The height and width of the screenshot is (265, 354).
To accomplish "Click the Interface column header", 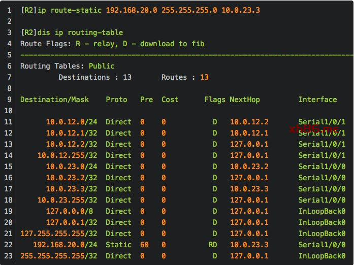I will 317,100.
